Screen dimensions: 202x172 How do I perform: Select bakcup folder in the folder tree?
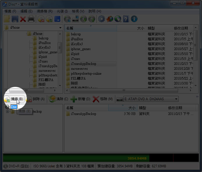click(x=44, y=38)
